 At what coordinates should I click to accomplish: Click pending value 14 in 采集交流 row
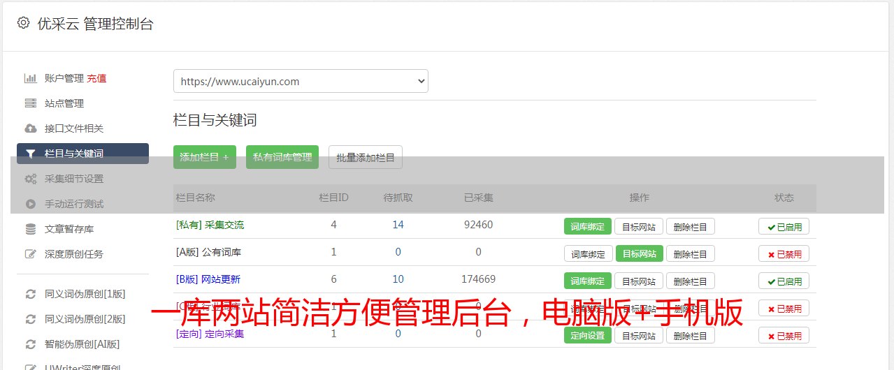point(398,225)
